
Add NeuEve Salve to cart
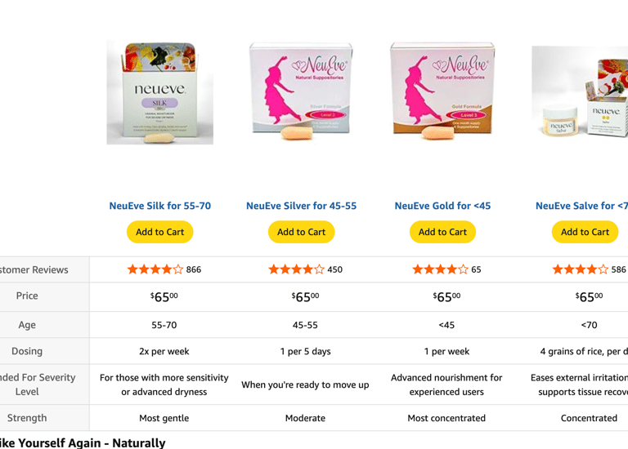click(585, 232)
